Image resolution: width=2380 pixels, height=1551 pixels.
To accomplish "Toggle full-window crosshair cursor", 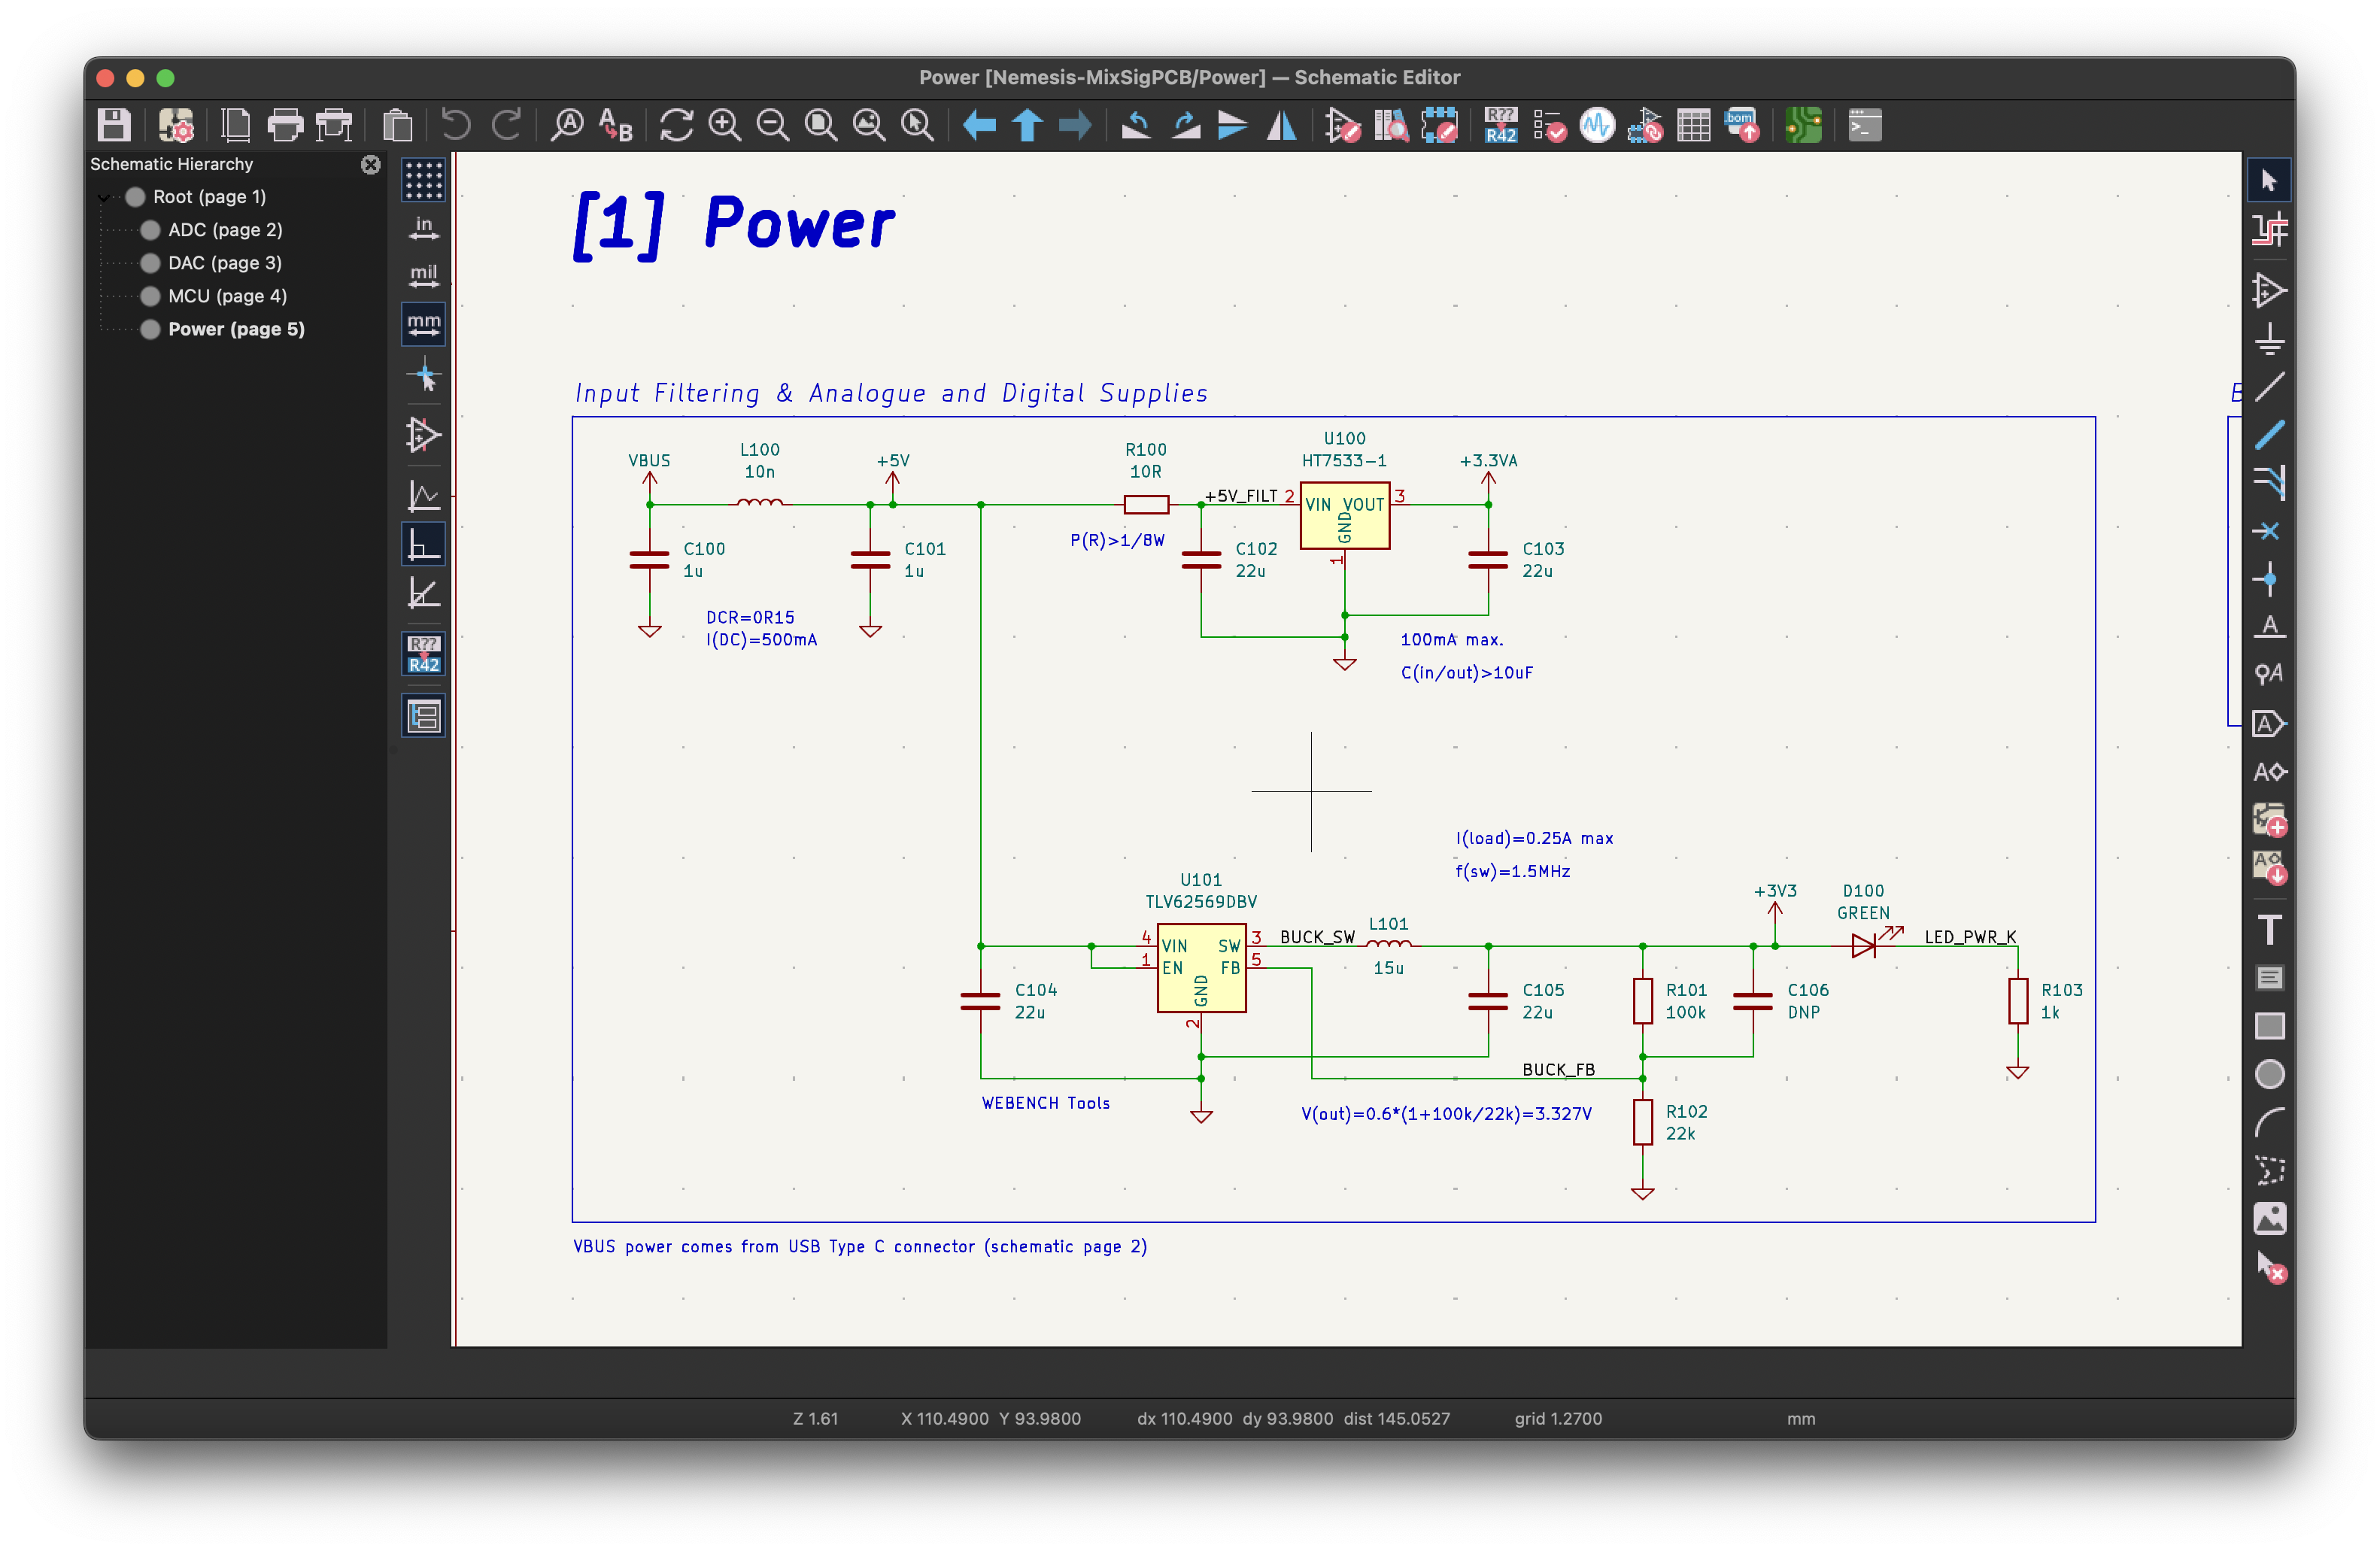I will [423, 377].
